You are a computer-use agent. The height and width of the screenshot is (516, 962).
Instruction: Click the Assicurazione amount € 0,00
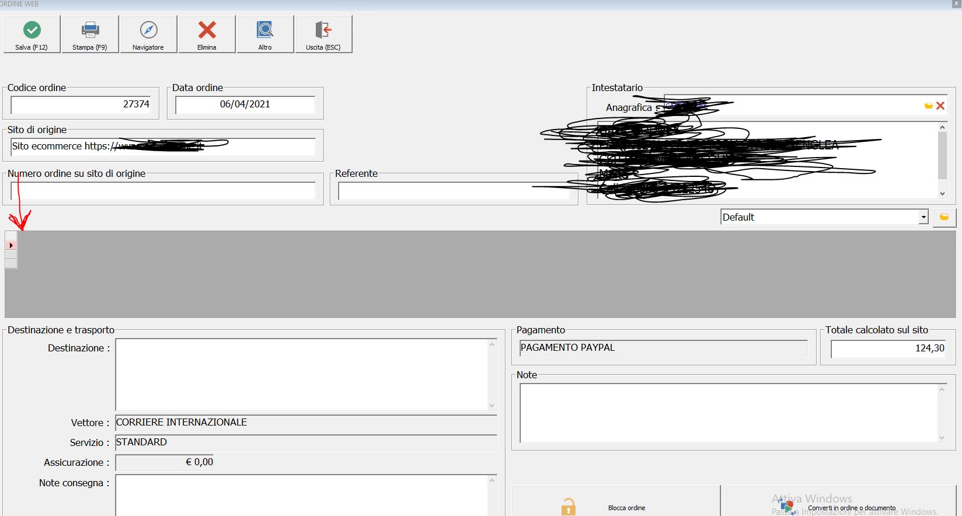(165, 462)
